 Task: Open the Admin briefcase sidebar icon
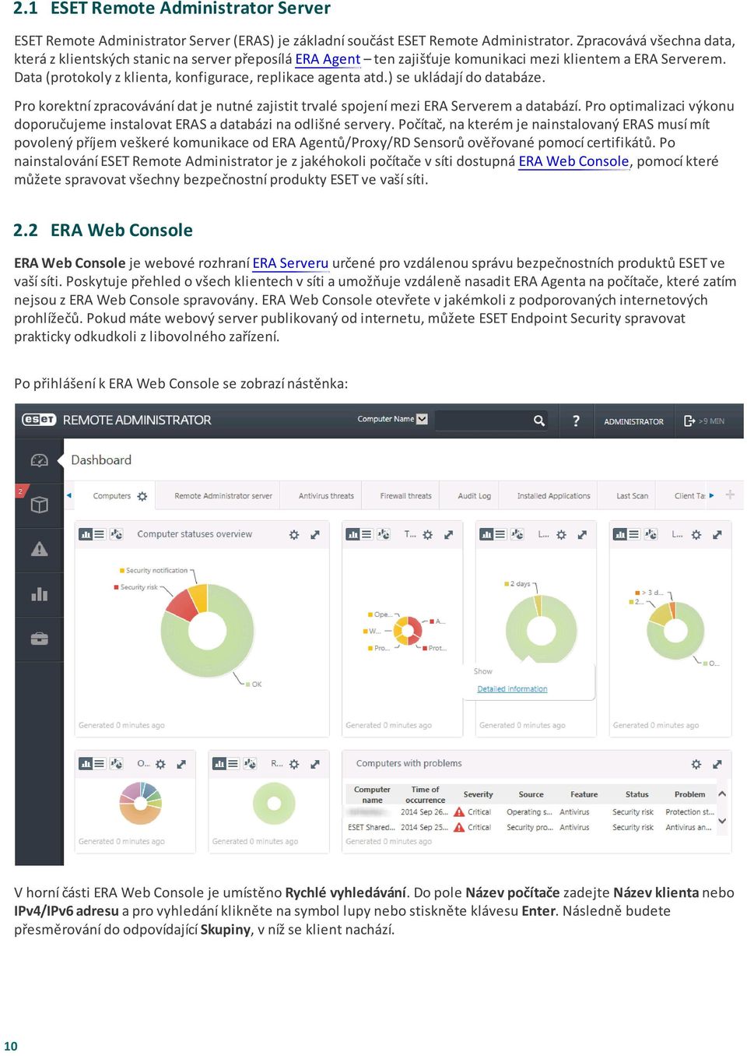(39, 639)
